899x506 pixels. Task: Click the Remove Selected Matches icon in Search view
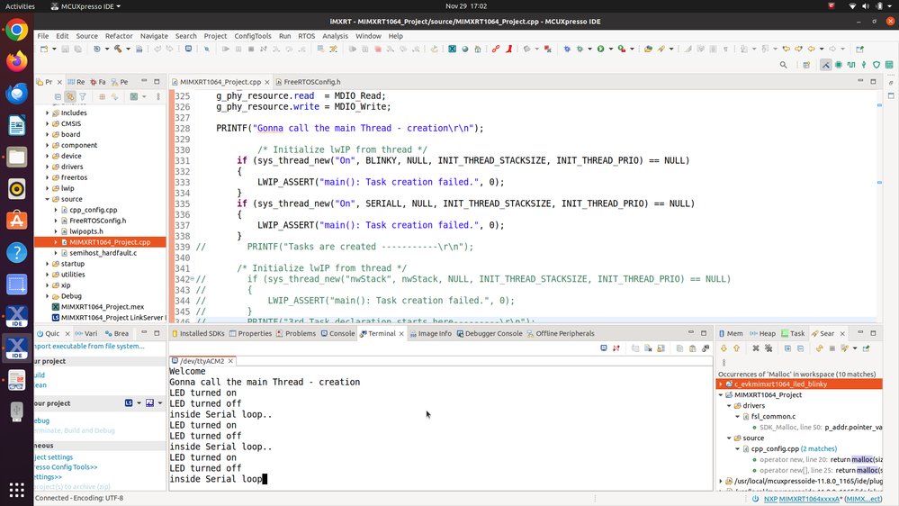[756, 348]
